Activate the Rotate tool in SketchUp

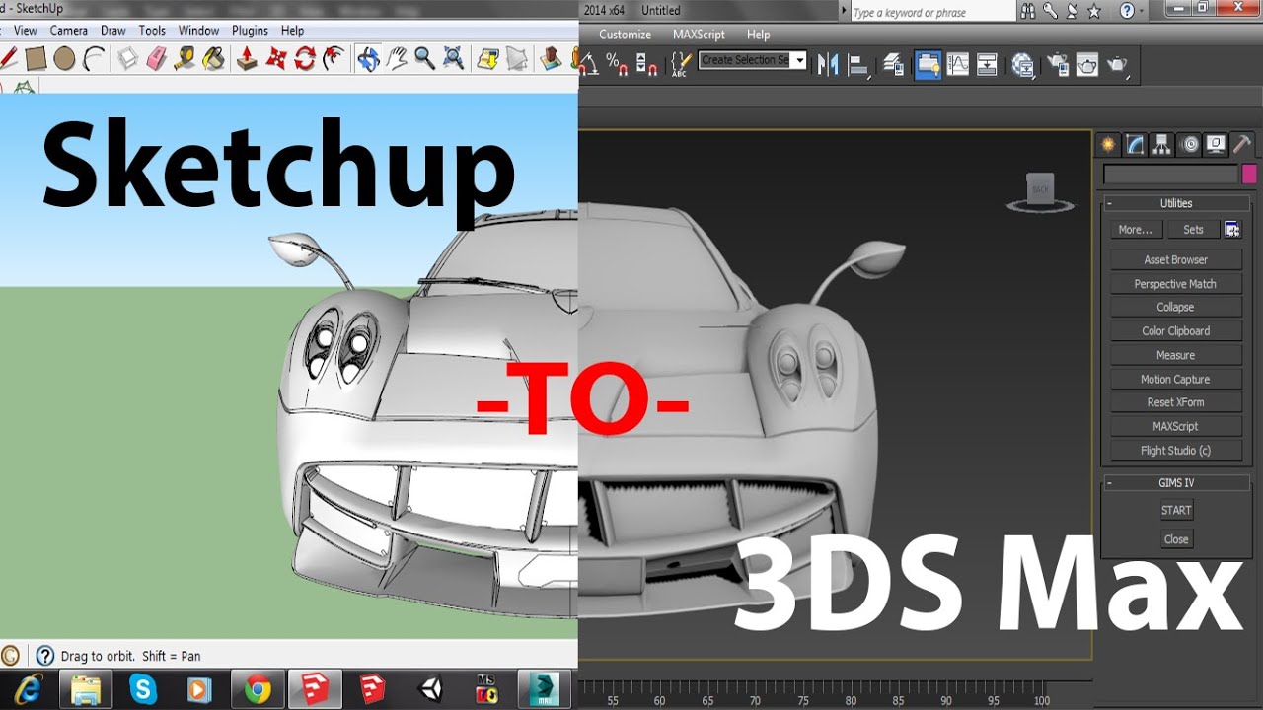(305, 59)
